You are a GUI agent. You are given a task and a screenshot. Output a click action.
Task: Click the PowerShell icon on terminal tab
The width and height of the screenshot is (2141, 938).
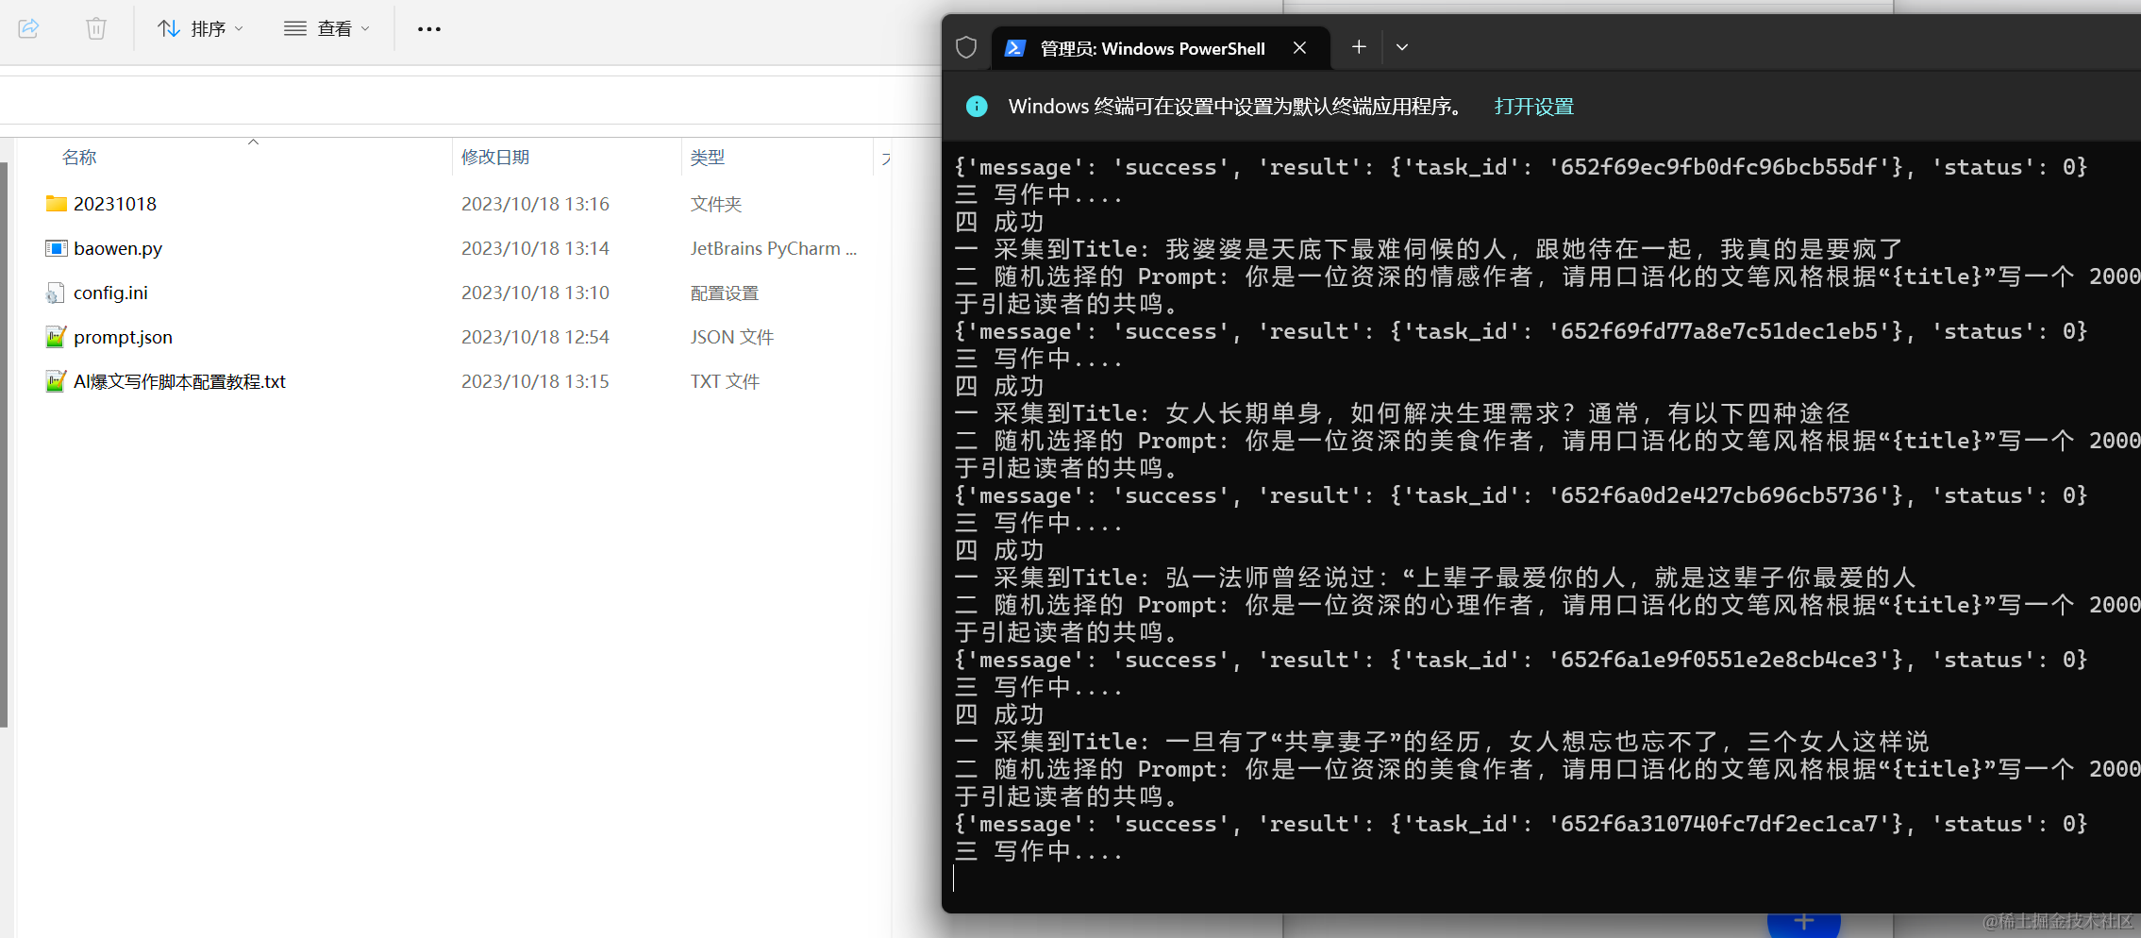coord(1015,48)
